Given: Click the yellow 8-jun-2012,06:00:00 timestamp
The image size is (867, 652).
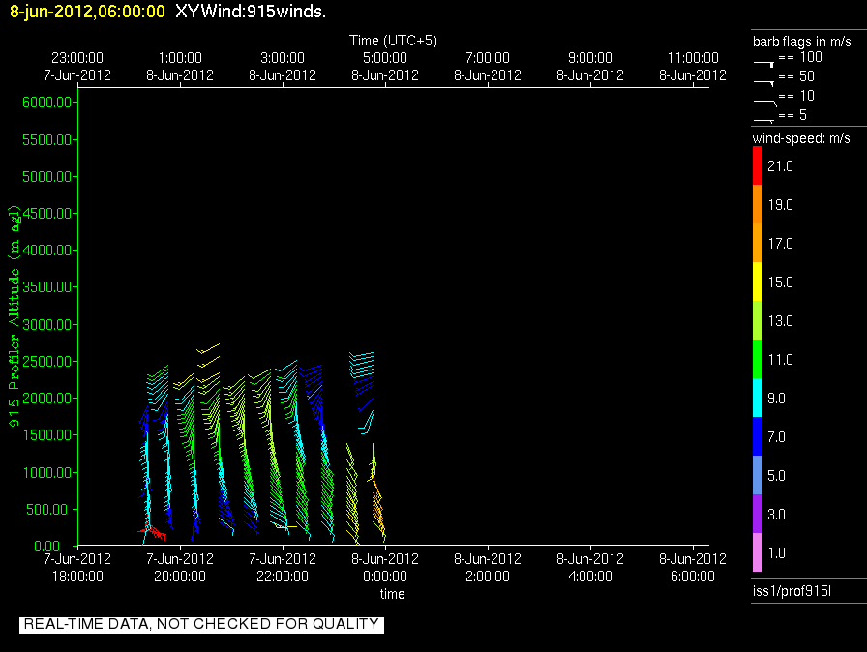Looking at the screenshot, I should (x=87, y=12).
